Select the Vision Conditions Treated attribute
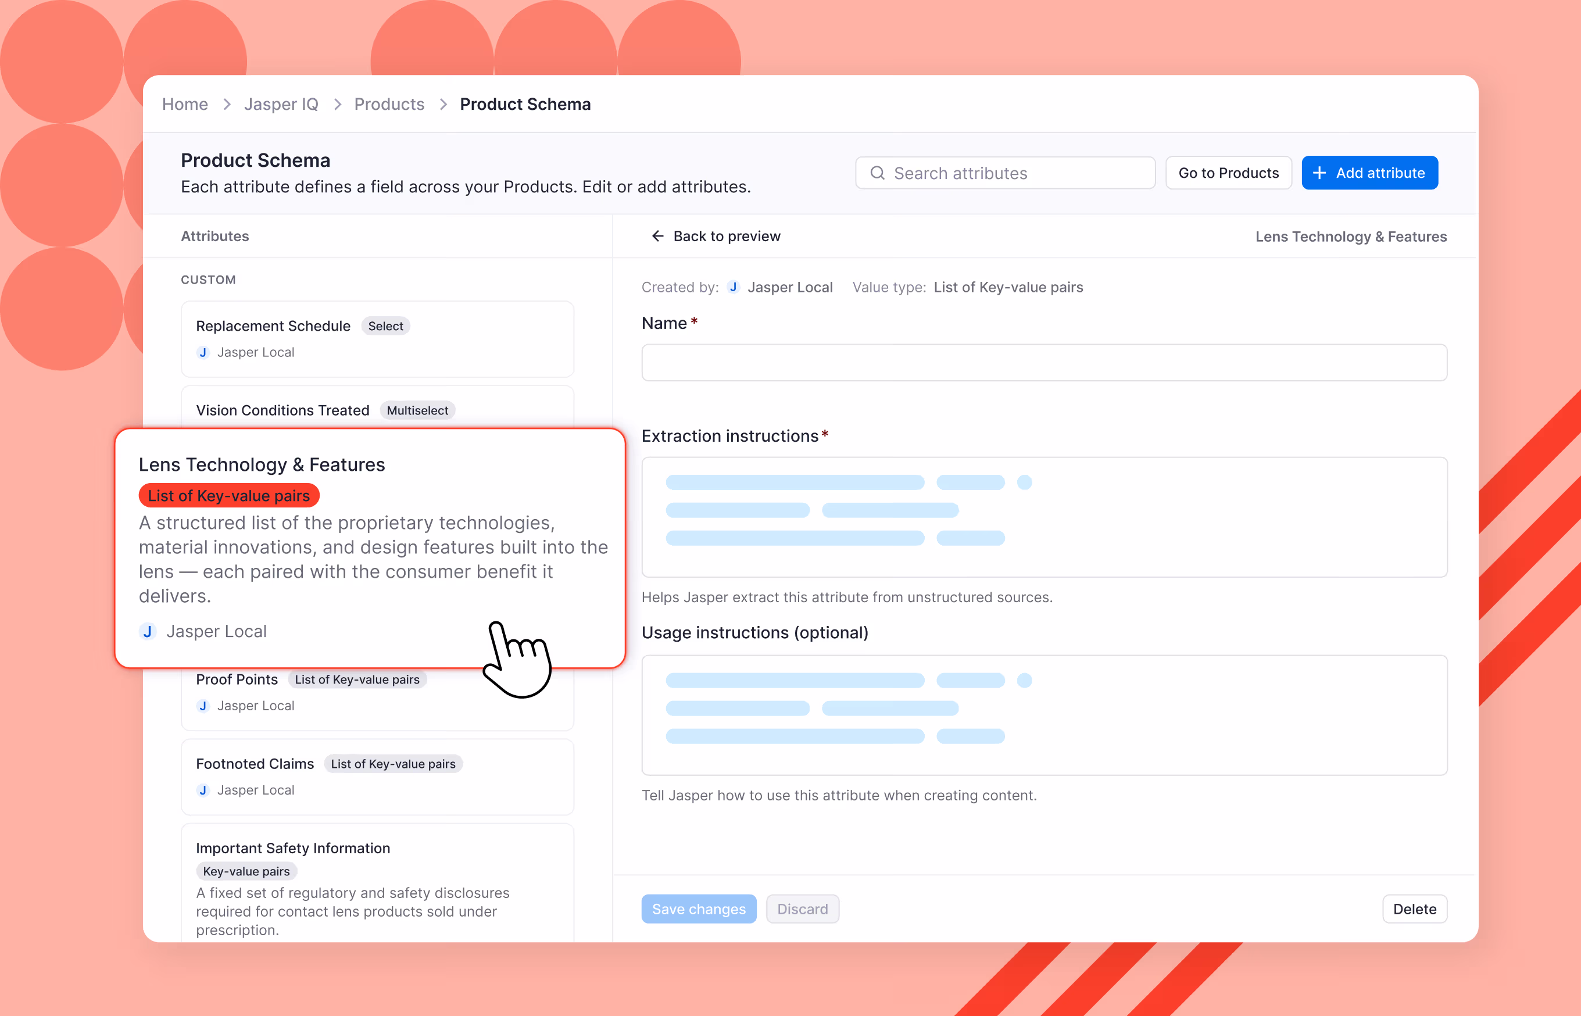The image size is (1581, 1016). pyautogui.click(x=377, y=407)
